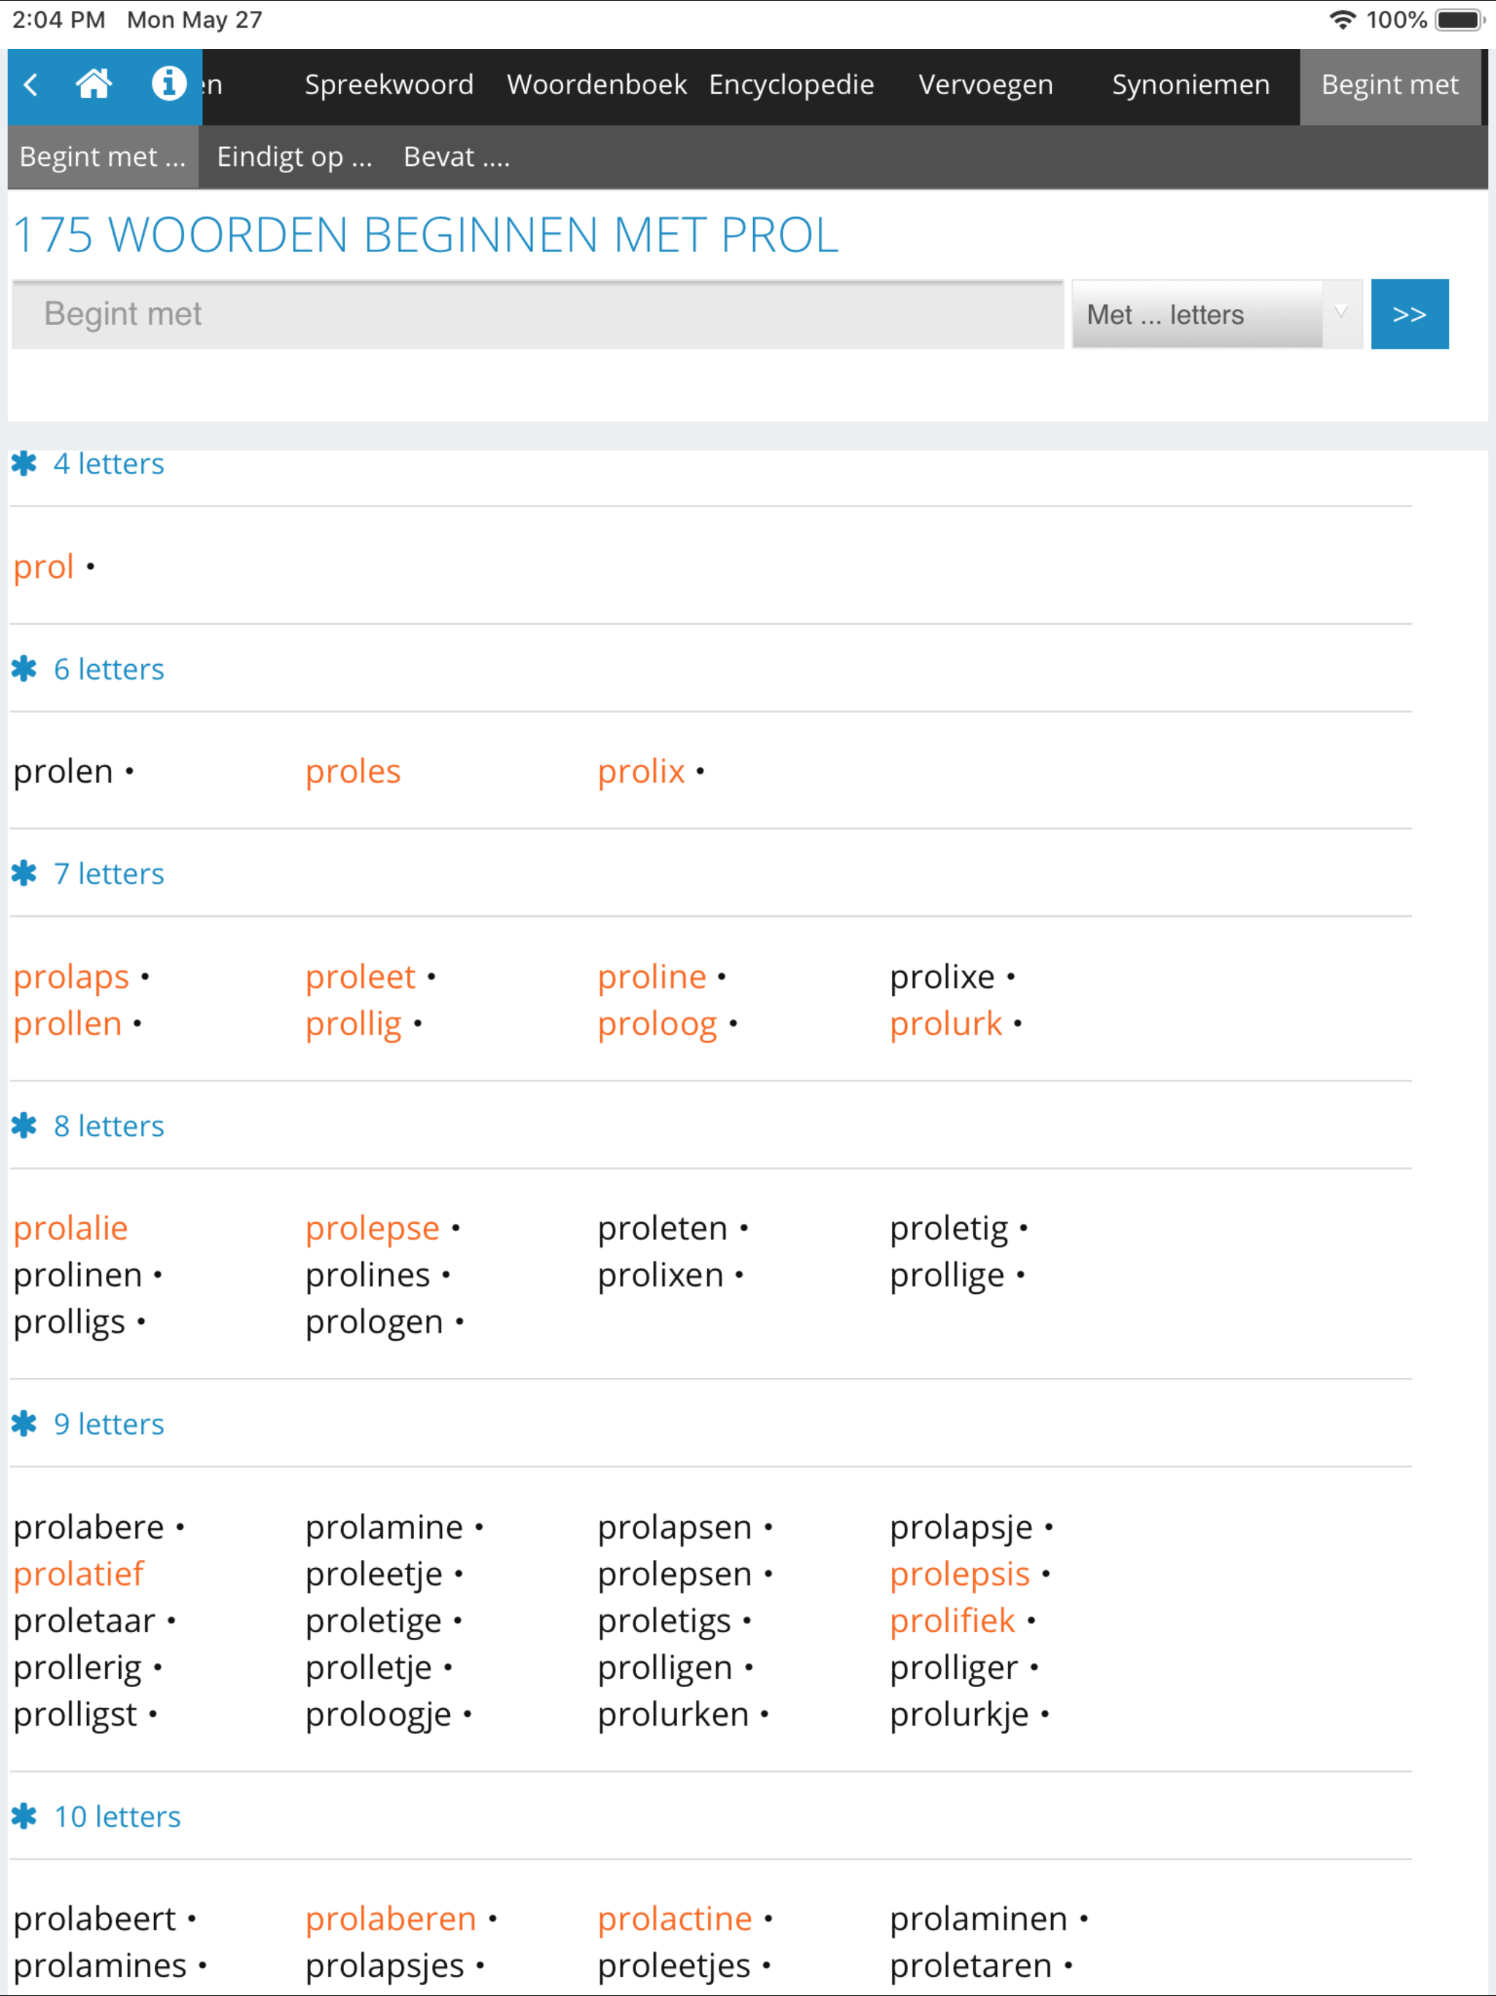
Task: Open the 8 letters section link
Action: (x=108, y=1125)
